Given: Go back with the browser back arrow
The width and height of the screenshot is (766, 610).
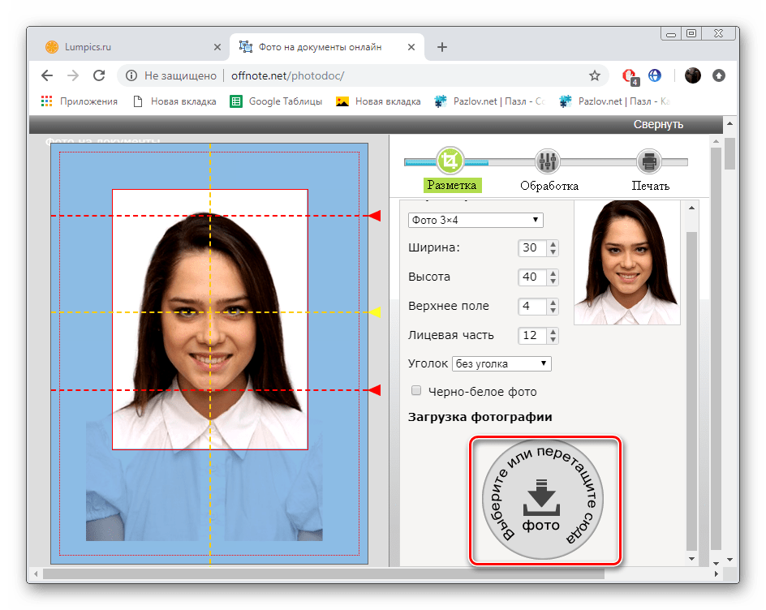Looking at the screenshot, I should (47, 75).
